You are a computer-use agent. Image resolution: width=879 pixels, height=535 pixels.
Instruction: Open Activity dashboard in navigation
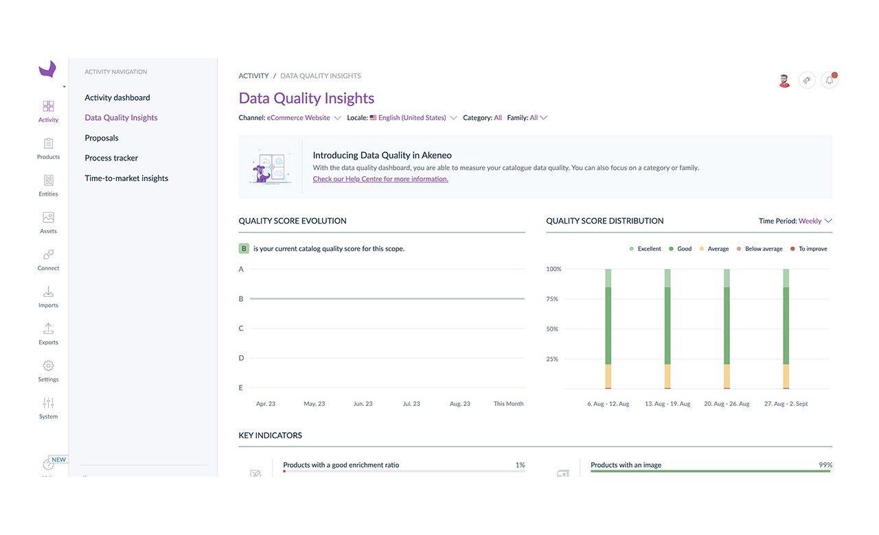pyautogui.click(x=117, y=97)
